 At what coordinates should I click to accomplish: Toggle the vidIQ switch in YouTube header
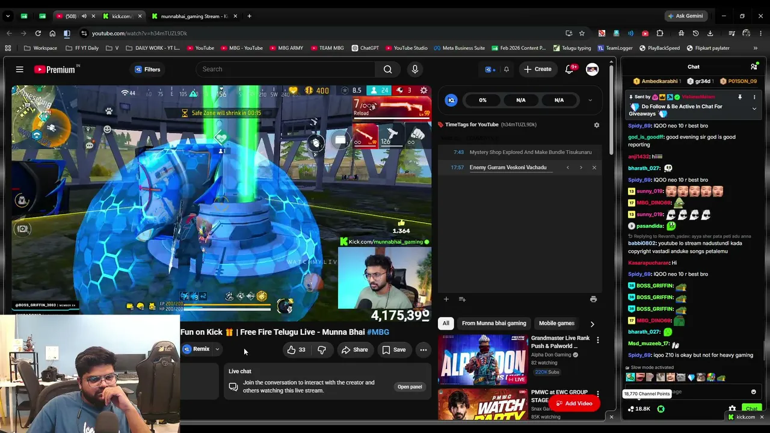coord(490,70)
